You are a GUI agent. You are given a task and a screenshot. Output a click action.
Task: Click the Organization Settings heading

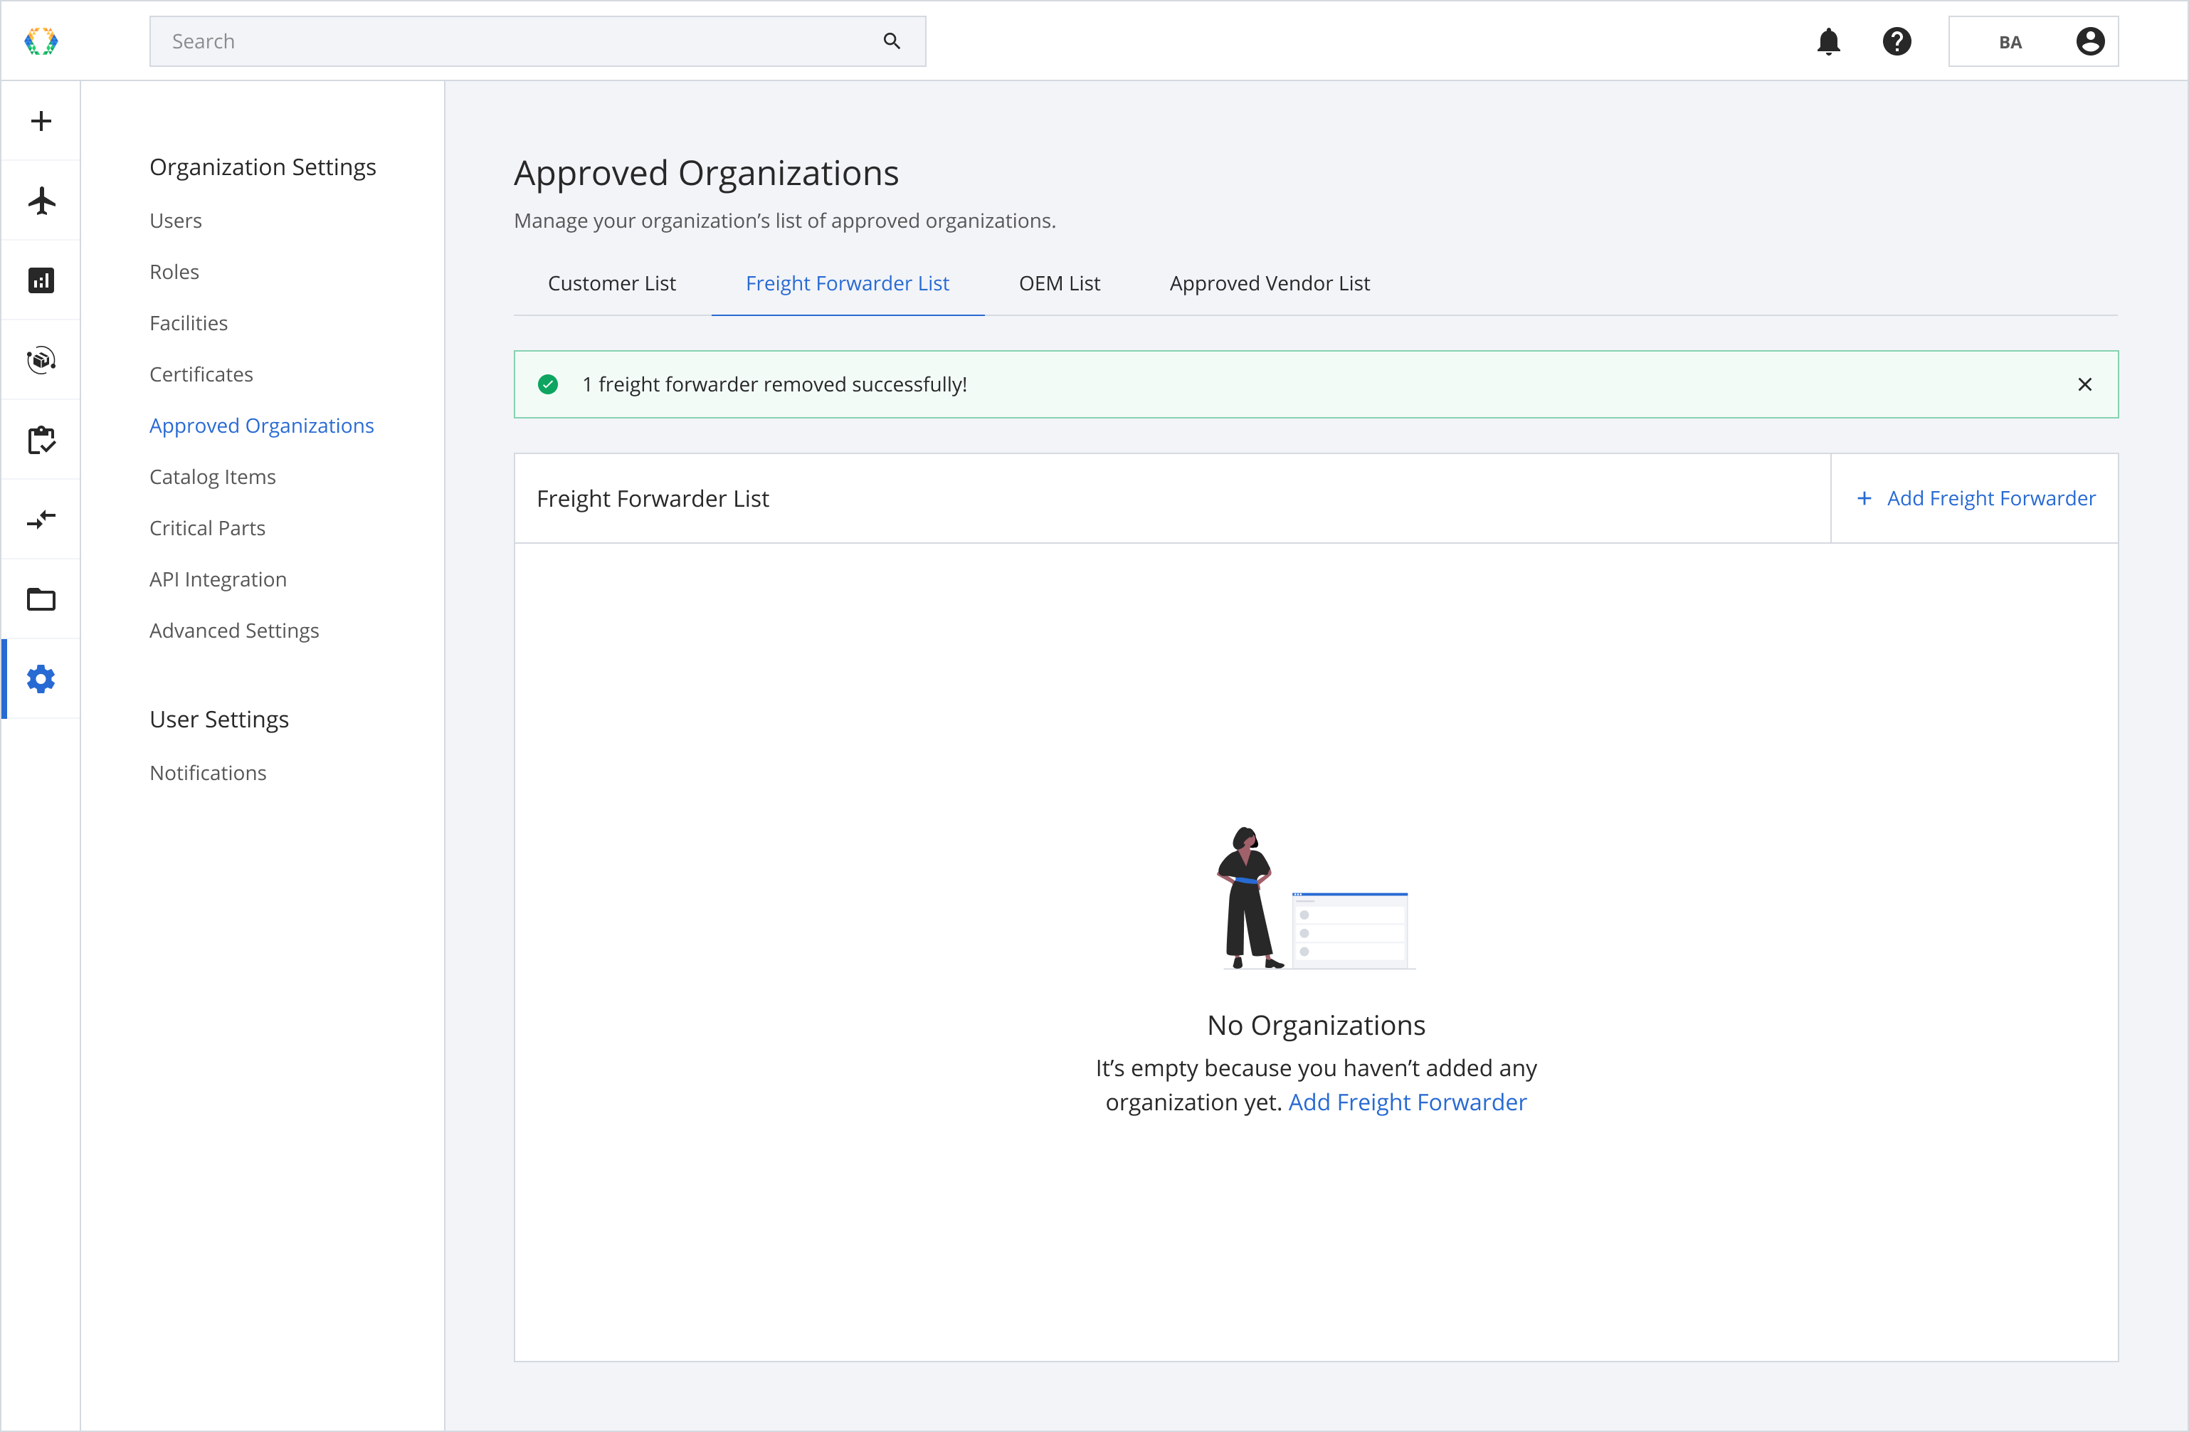tap(263, 167)
